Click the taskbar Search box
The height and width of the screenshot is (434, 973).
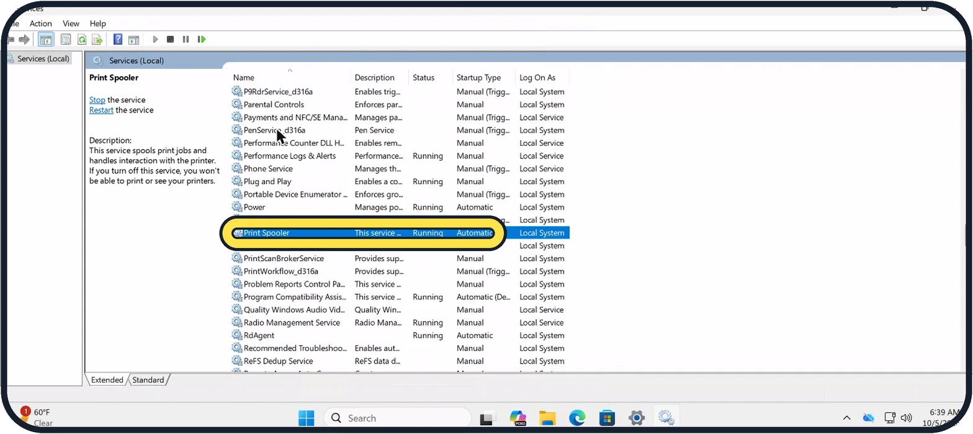[398, 418]
